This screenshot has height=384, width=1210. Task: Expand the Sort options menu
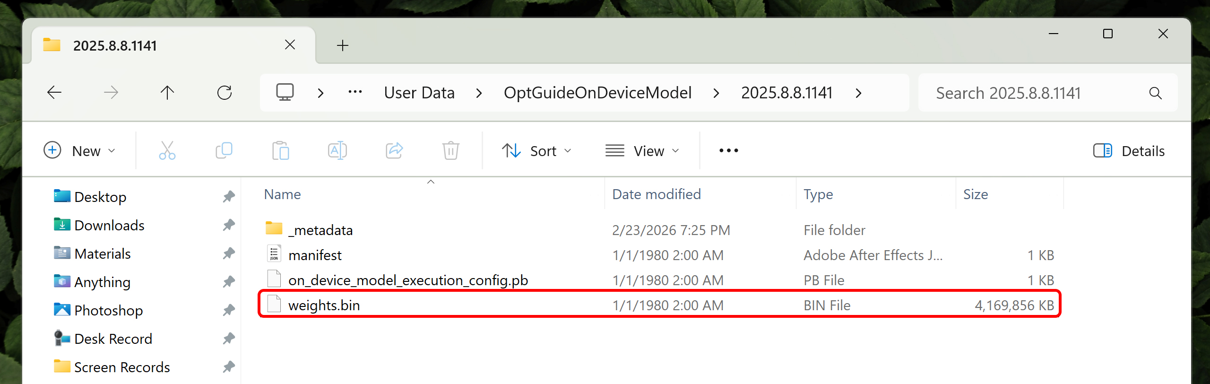(537, 151)
